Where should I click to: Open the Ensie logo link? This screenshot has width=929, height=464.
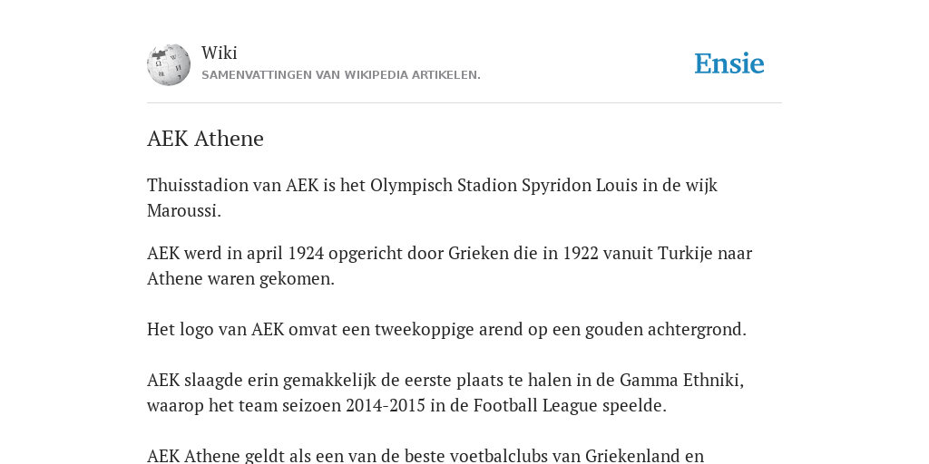pyautogui.click(x=729, y=63)
